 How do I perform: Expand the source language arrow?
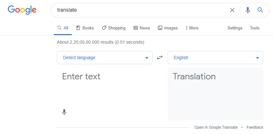[147, 58]
